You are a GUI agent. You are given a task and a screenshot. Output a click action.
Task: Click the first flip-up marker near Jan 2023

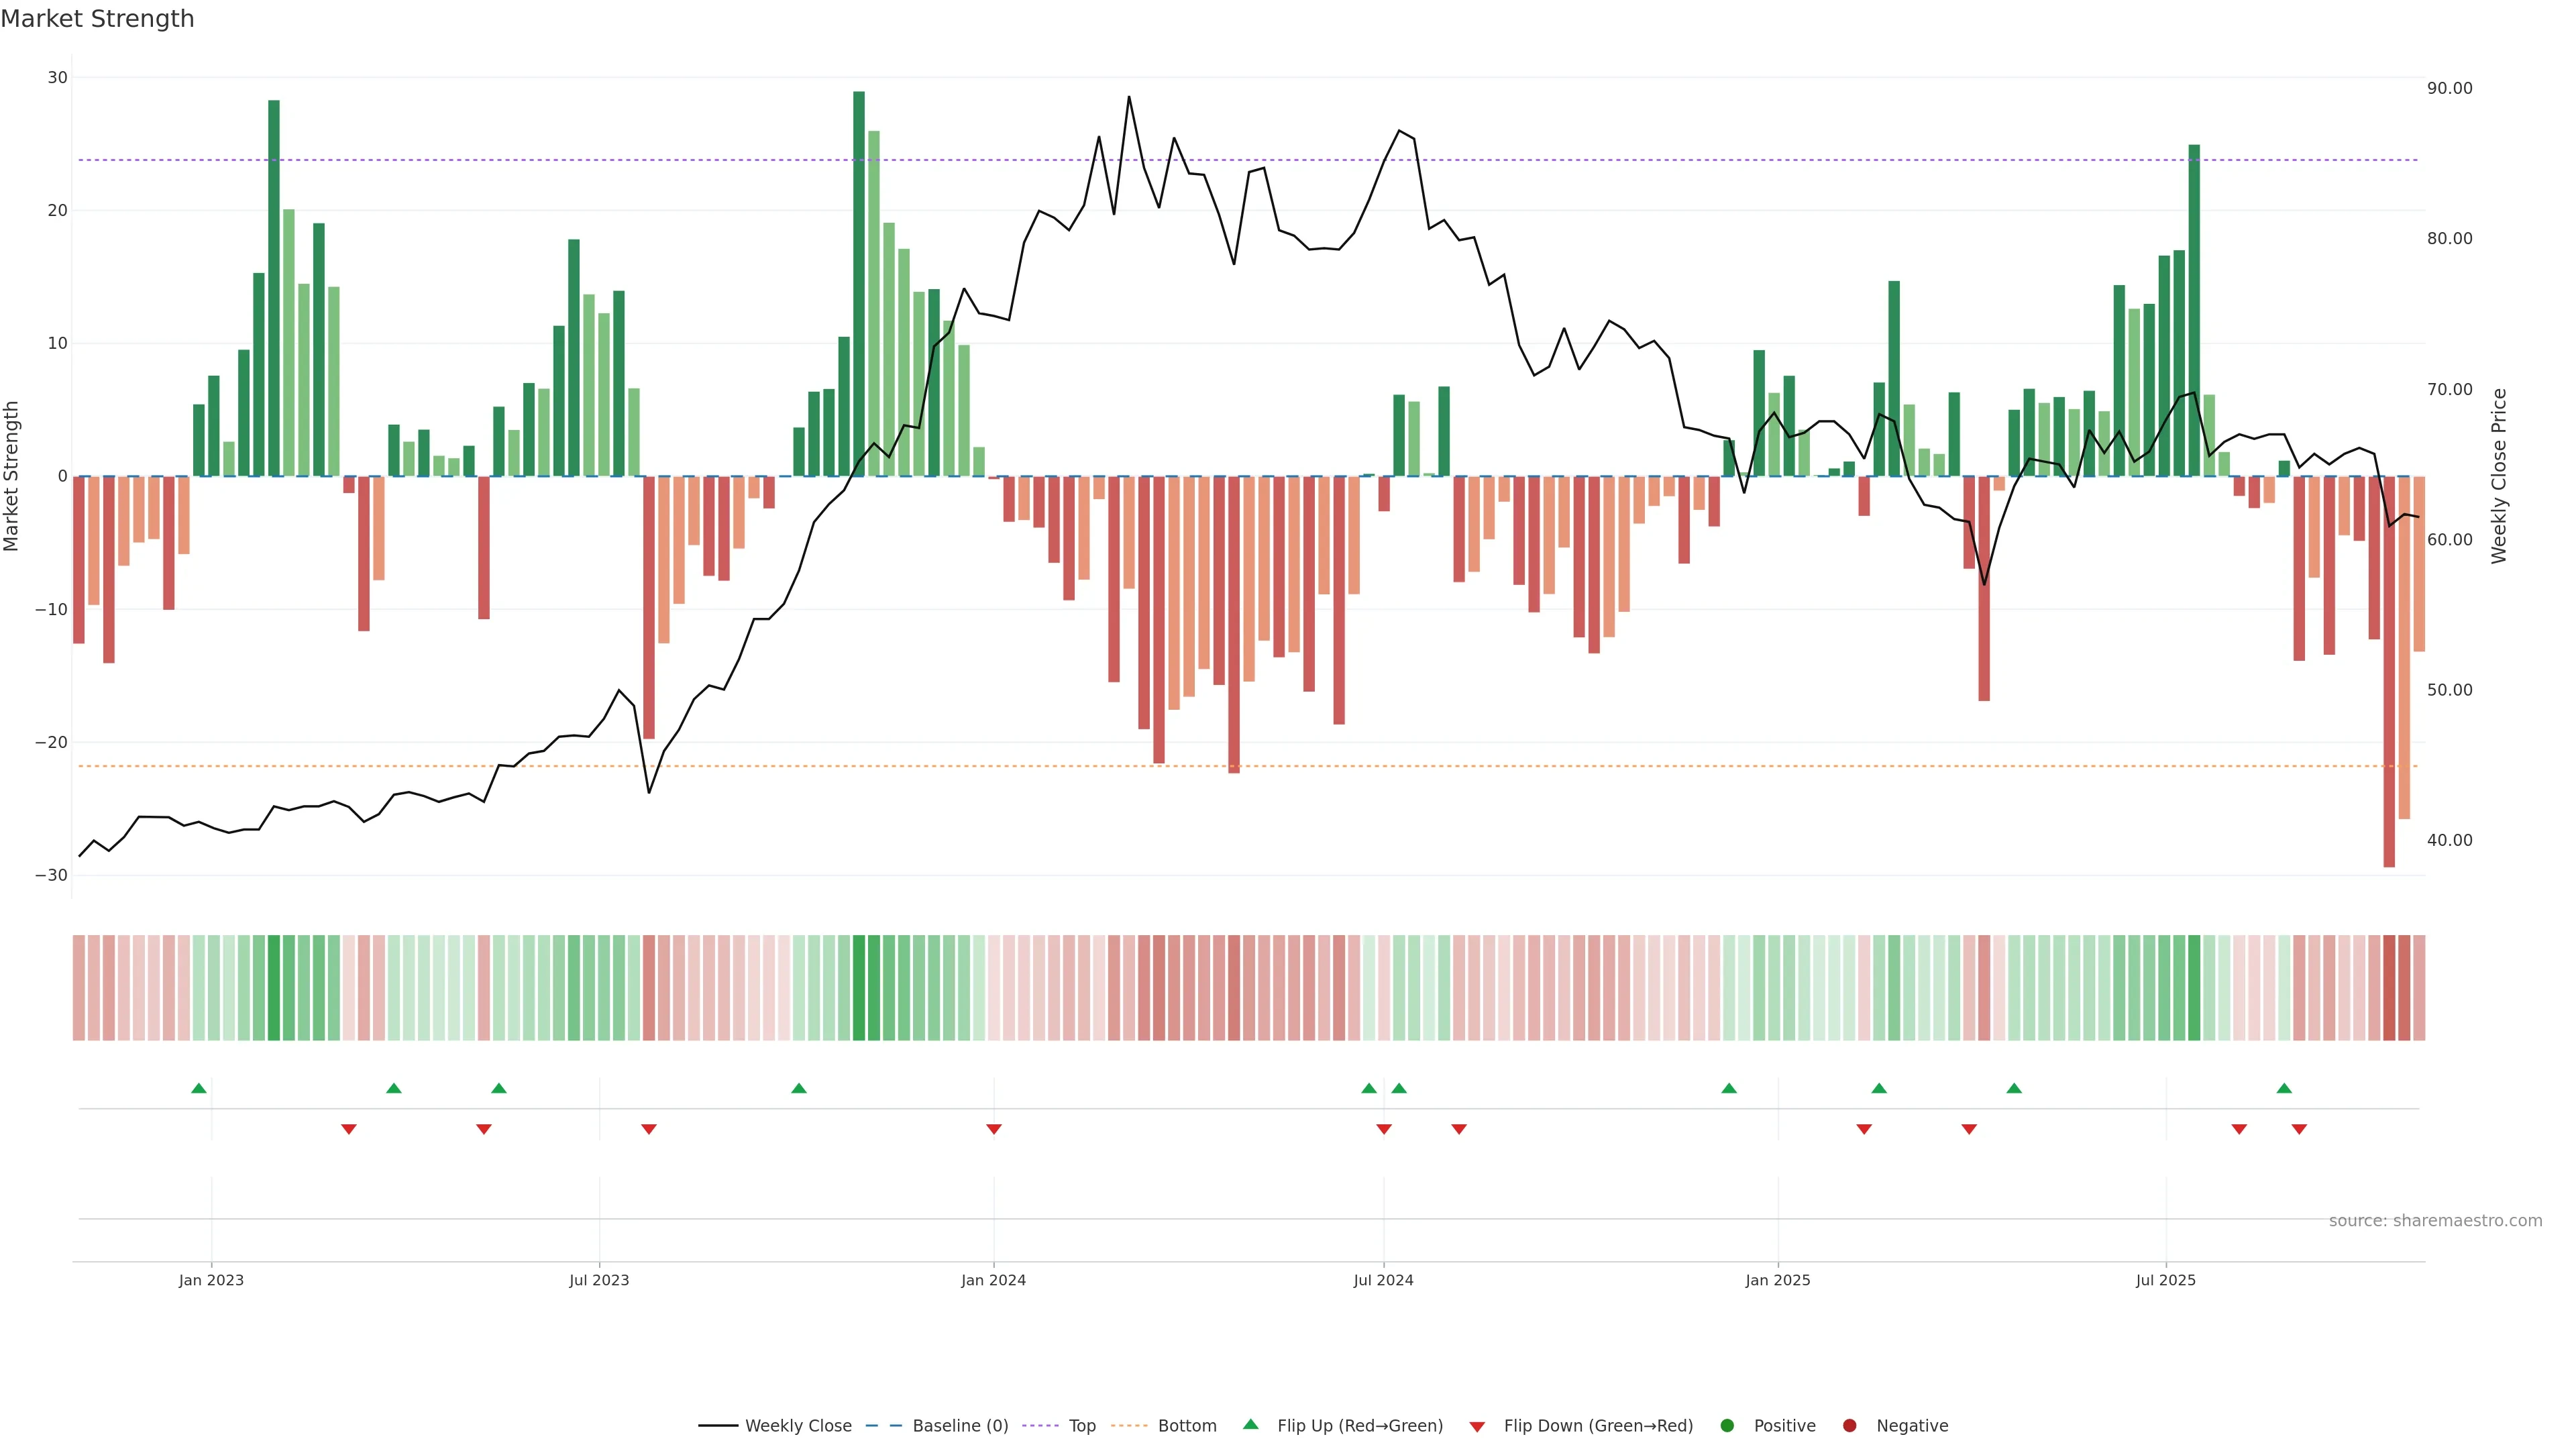pyautogui.click(x=199, y=1088)
